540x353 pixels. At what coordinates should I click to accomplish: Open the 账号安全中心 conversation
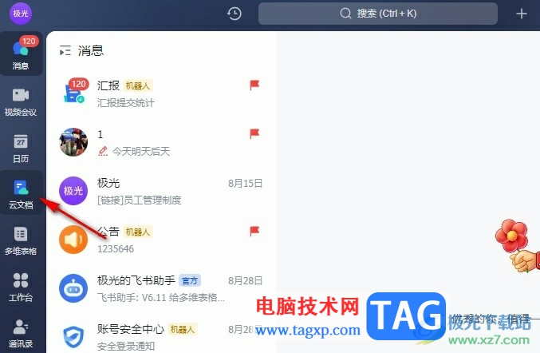coord(161,335)
